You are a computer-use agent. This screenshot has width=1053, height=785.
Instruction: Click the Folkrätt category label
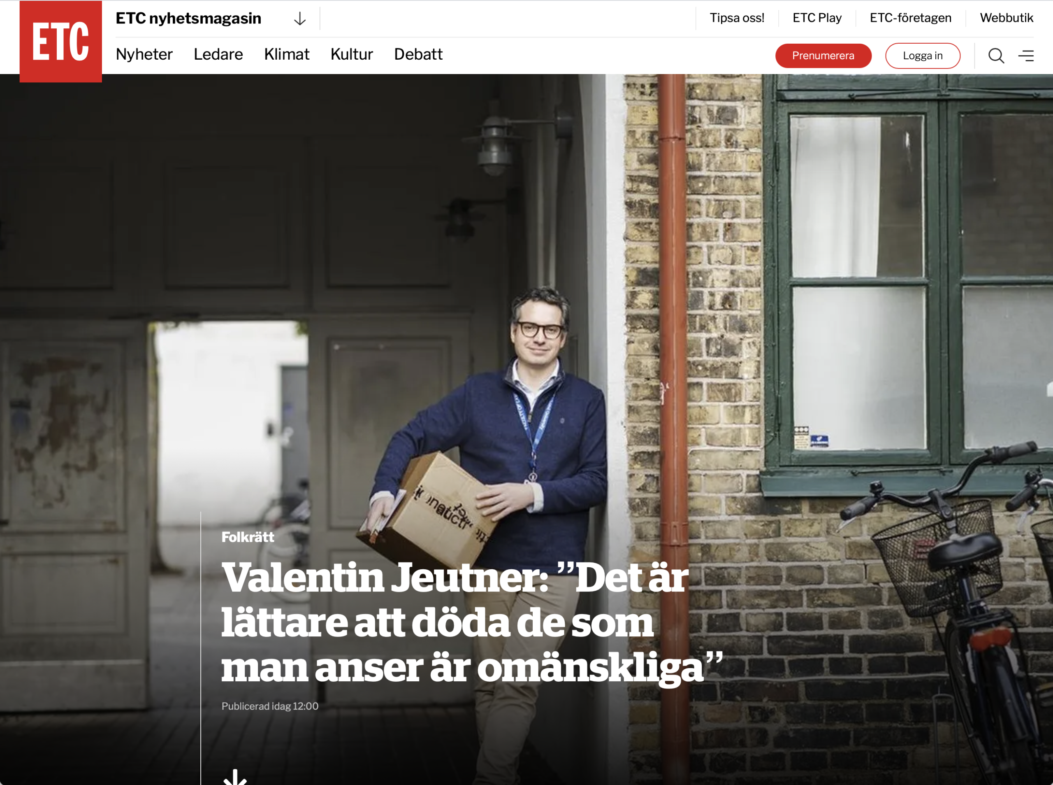(248, 537)
